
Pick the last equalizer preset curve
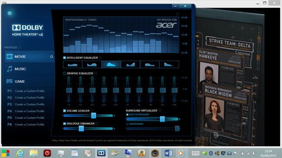[x=169, y=64]
